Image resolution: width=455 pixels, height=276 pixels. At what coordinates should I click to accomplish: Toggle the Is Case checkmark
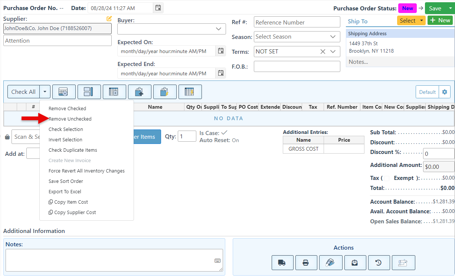click(224, 133)
